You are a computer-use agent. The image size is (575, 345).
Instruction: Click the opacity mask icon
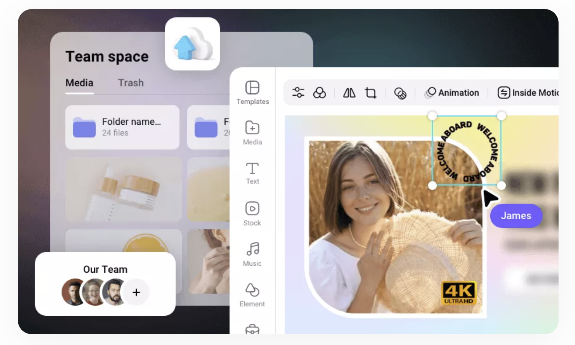tap(400, 93)
